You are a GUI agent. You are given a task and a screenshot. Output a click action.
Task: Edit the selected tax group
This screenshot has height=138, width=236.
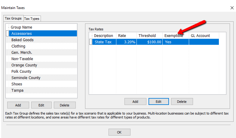click(x=41, y=105)
